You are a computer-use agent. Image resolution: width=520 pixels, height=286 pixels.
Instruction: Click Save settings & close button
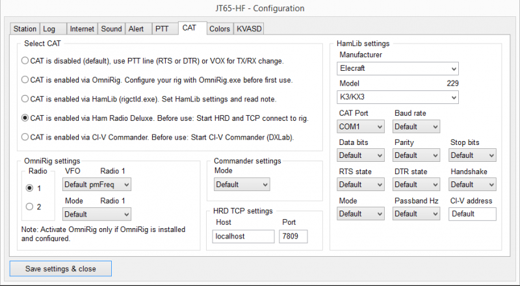point(60,268)
